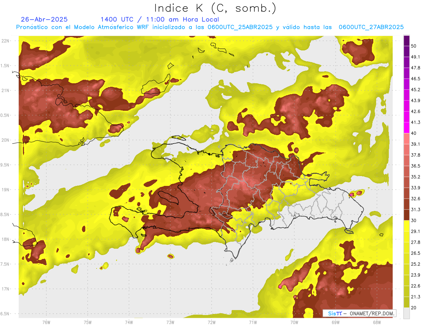Screen dimensions: 423x327
Task: Click the colorbar value '30'
Action: click(414, 220)
